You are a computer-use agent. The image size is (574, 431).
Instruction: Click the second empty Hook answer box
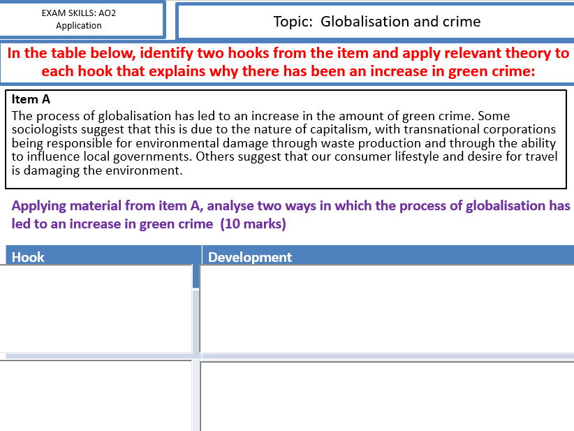coord(96,396)
